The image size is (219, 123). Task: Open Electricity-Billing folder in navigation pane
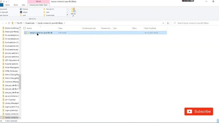pos(11,28)
